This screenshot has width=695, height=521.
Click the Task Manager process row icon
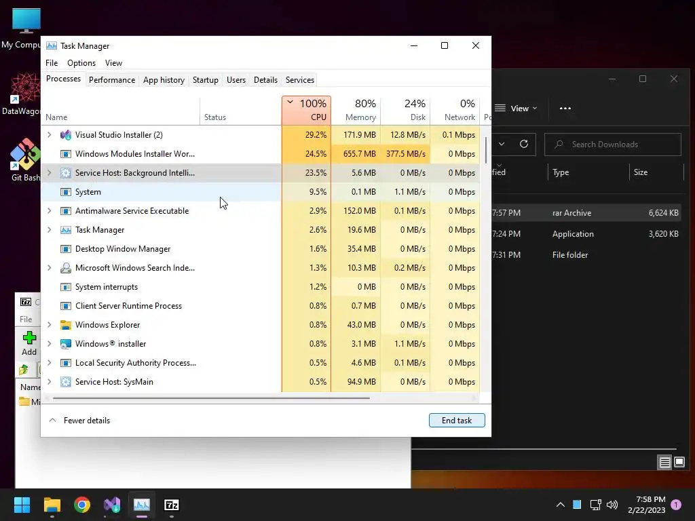[x=66, y=230]
